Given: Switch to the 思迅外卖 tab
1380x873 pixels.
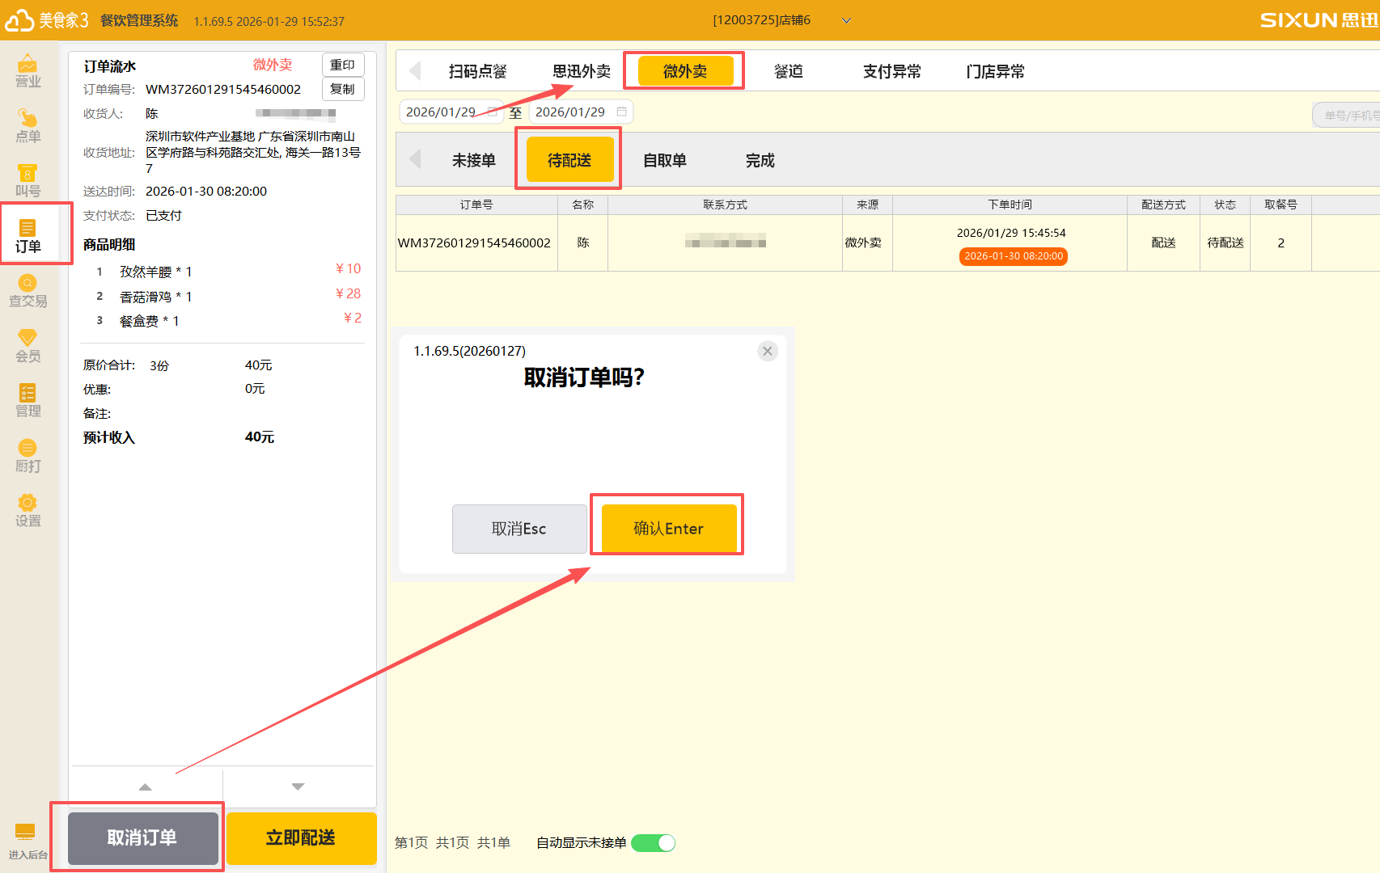Looking at the screenshot, I should pyautogui.click(x=581, y=72).
